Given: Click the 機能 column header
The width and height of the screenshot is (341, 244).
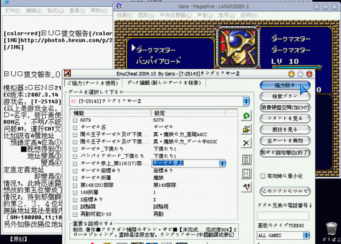Looking at the screenshot, I should point(110,113).
